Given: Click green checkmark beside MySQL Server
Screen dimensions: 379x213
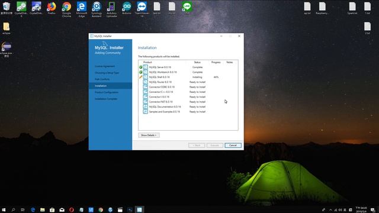Looking at the screenshot, I should 141,67.
